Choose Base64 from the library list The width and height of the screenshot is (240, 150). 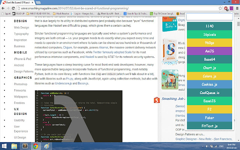point(209,59)
